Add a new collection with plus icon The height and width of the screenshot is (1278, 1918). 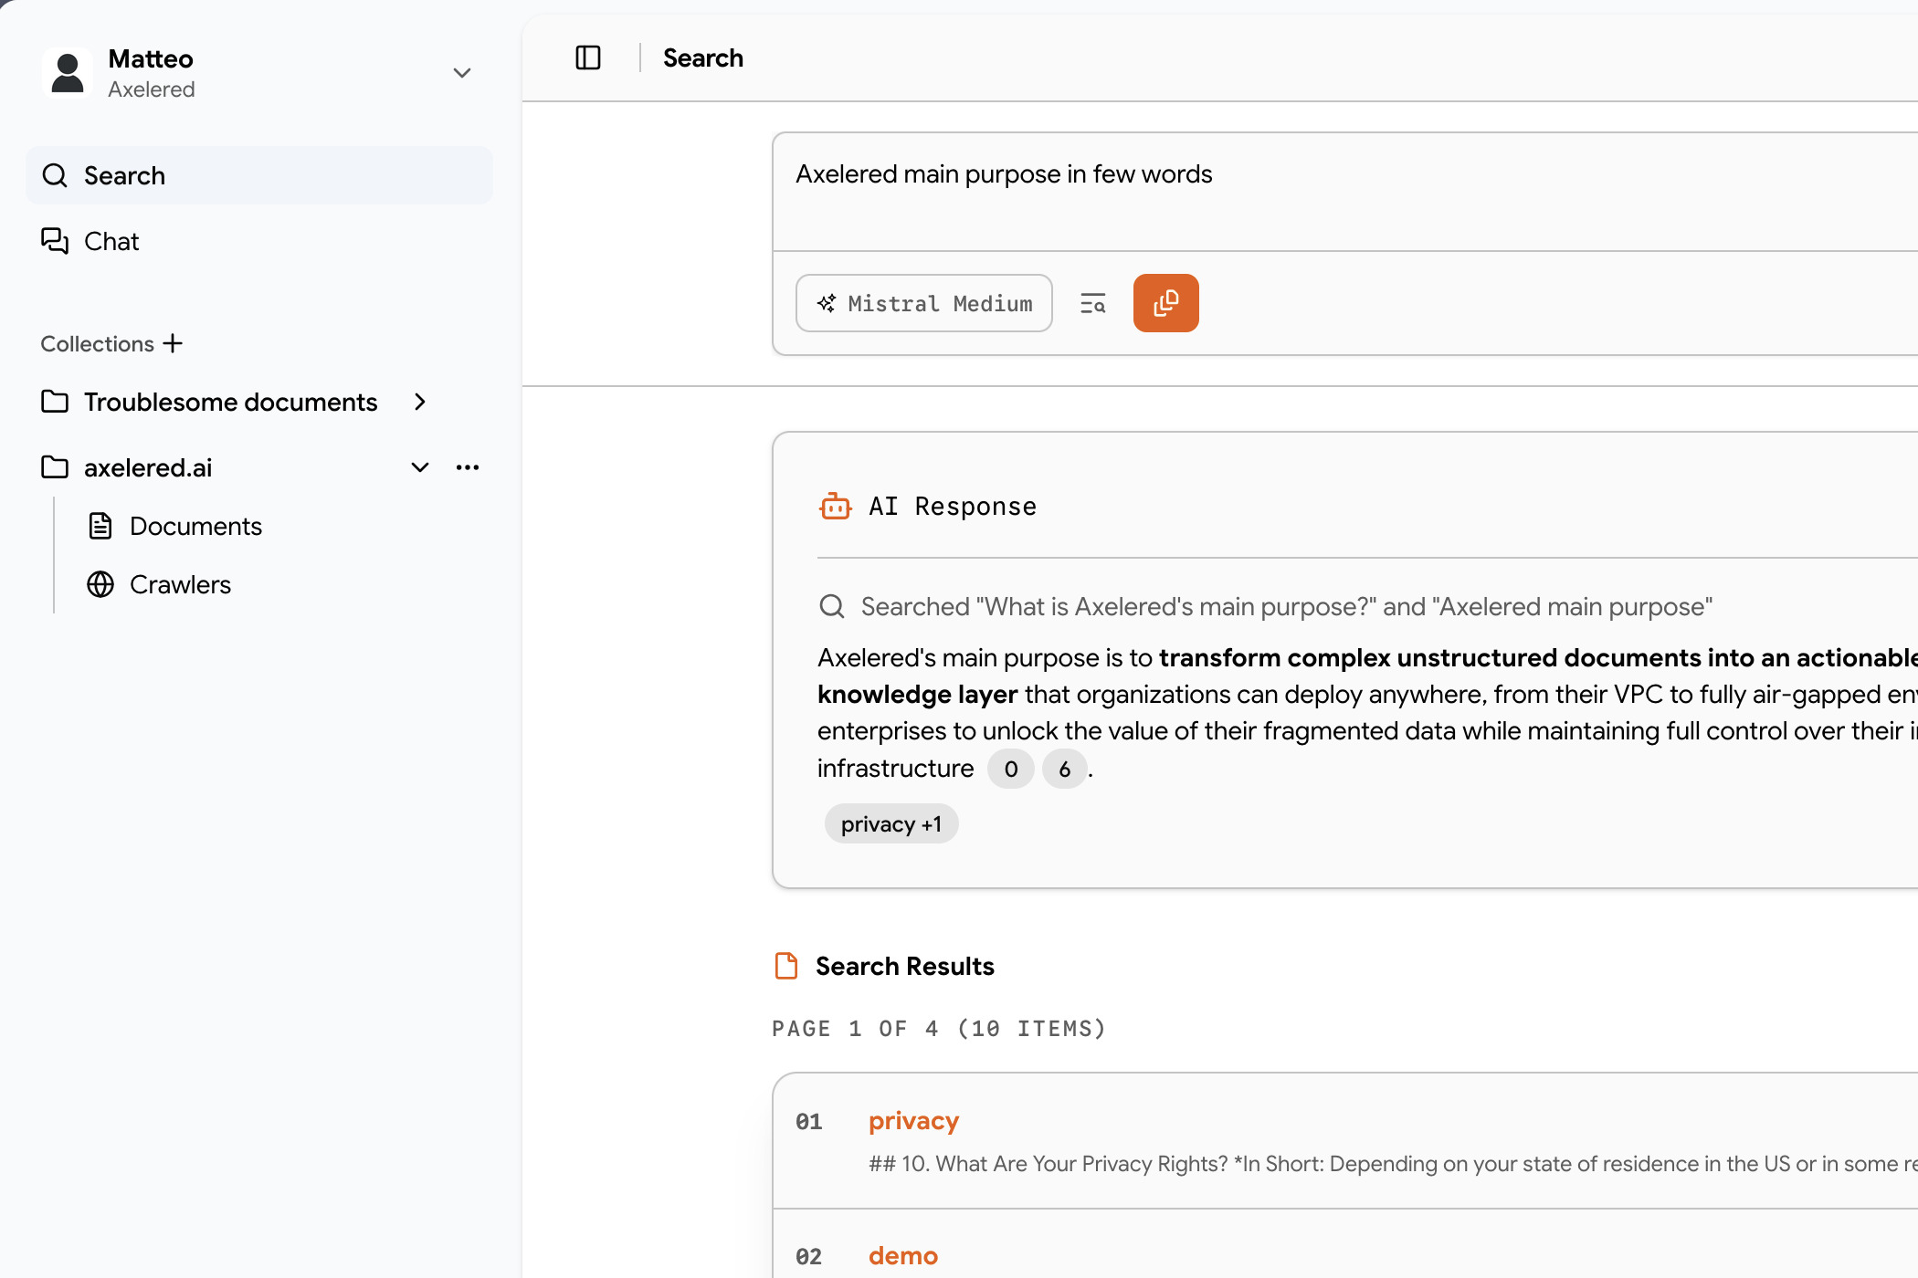click(x=173, y=343)
